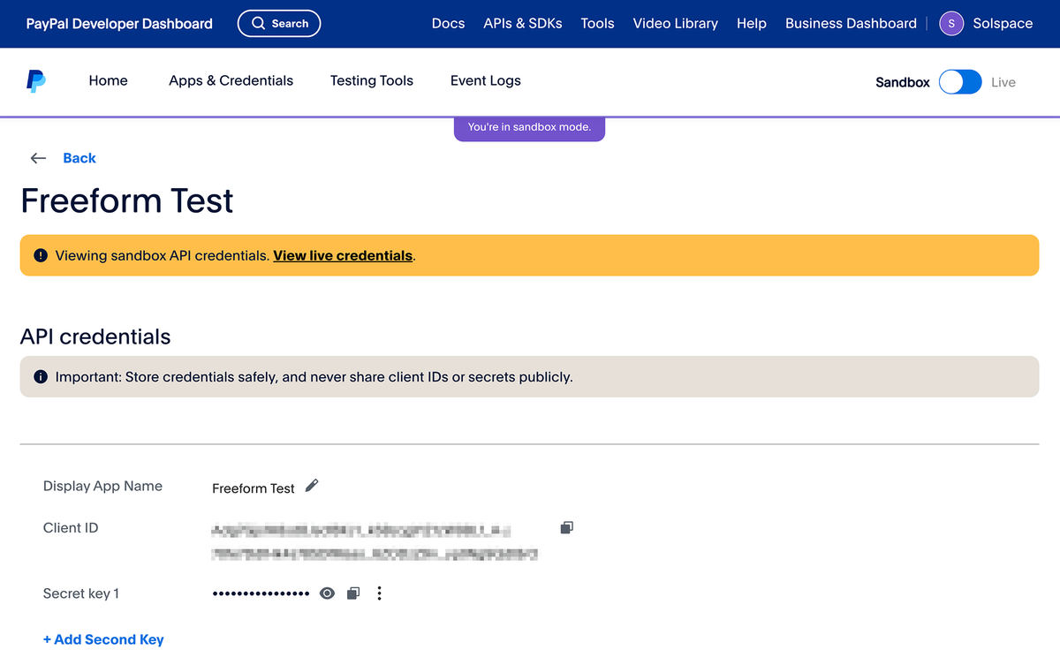Click the Solspace user avatar
This screenshot has height=665, width=1060.
pos(951,24)
